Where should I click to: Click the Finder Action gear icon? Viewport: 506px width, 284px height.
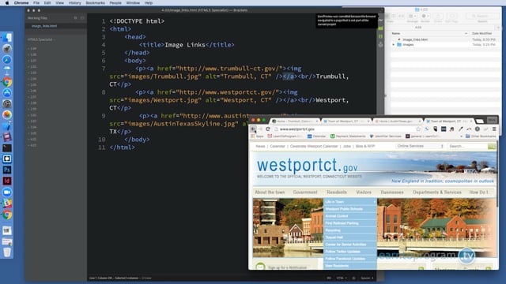pos(425,16)
